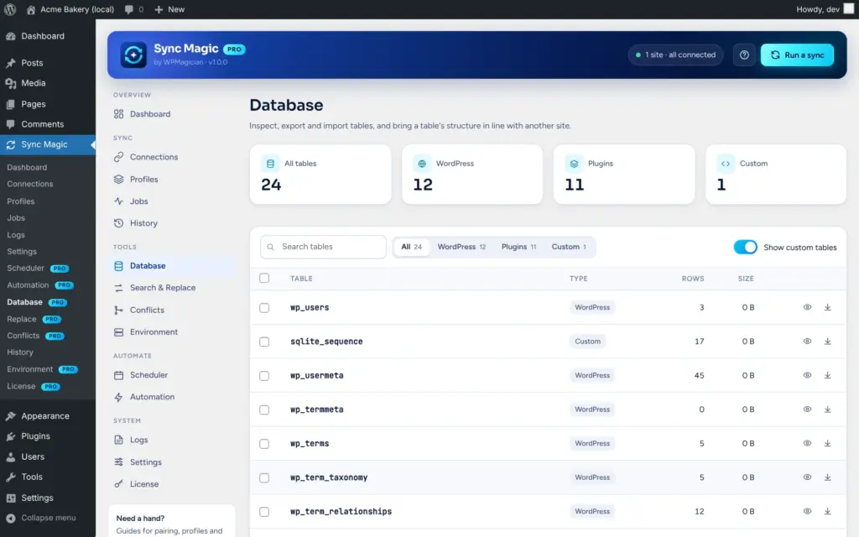Viewport: 859px width, 537px height.
Task: Download the wp_usermeta table
Action: tap(827, 375)
